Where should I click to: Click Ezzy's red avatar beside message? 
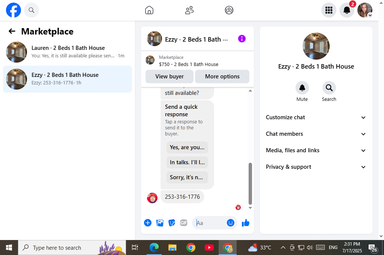point(152,198)
